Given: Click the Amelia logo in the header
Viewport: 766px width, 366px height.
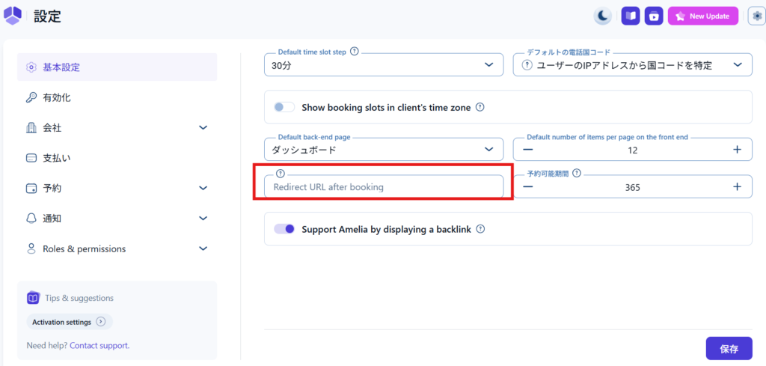Looking at the screenshot, I should point(13,16).
